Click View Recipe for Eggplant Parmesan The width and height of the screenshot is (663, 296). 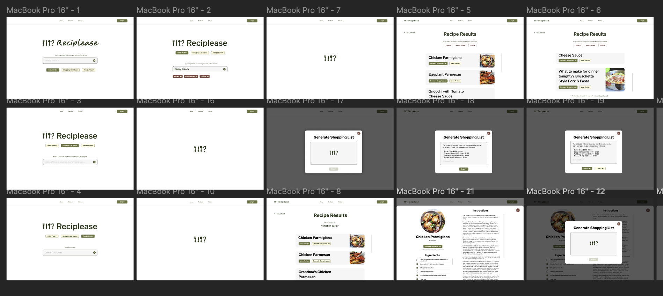click(x=455, y=81)
